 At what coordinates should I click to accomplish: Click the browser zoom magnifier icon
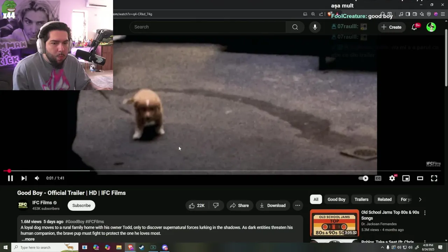click(x=313, y=14)
